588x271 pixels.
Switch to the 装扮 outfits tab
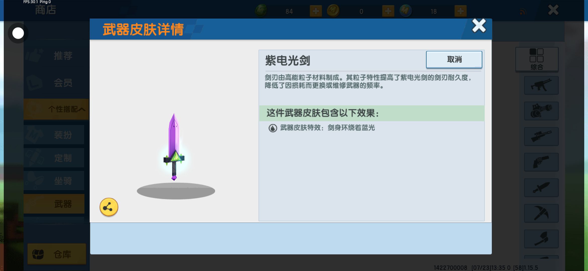[54, 135]
